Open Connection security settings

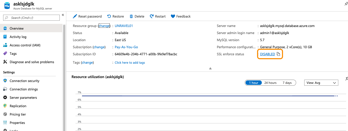pos(25,81)
